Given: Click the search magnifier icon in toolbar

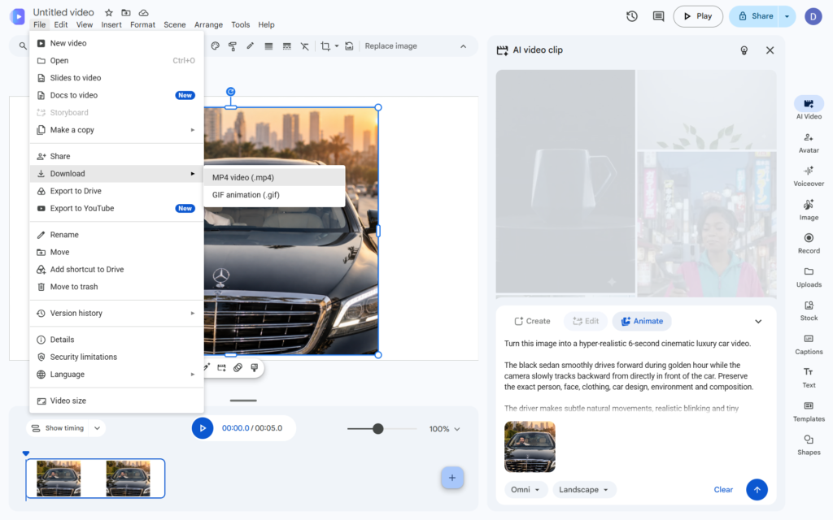Looking at the screenshot, I should (23, 46).
